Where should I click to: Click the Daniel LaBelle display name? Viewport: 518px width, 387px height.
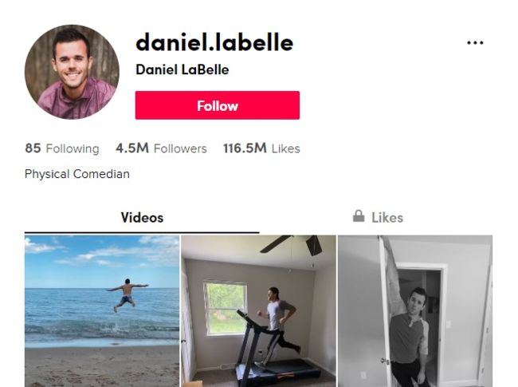click(x=182, y=69)
